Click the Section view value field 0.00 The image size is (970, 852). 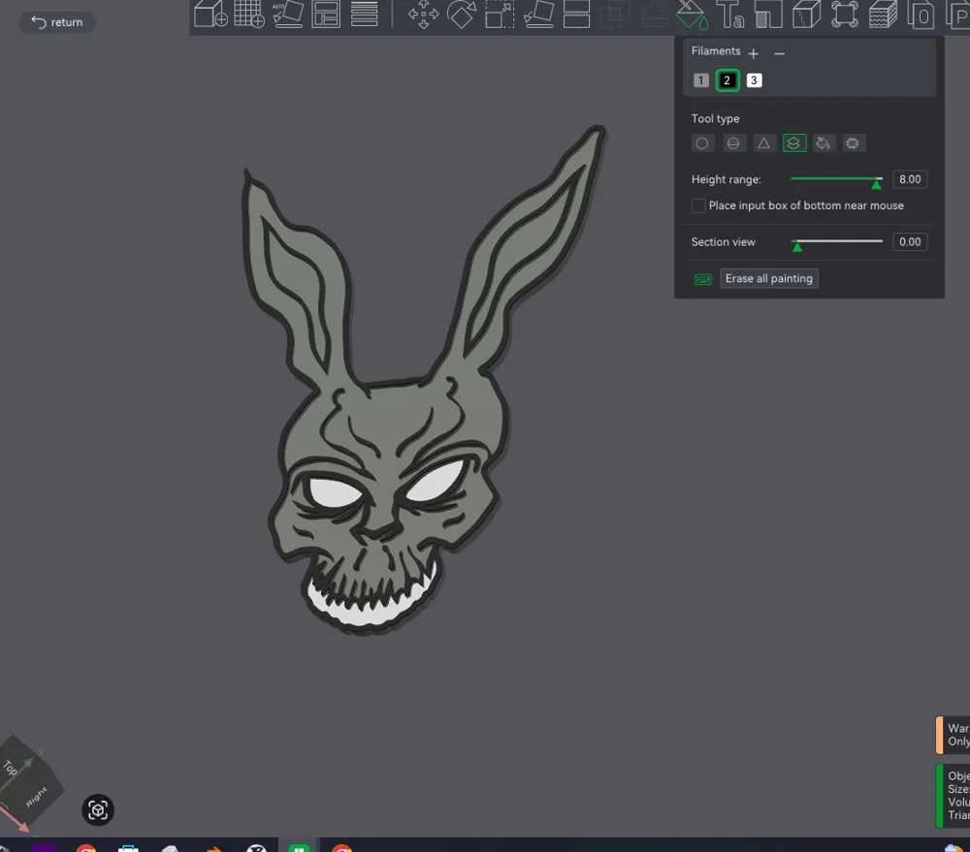coord(910,241)
